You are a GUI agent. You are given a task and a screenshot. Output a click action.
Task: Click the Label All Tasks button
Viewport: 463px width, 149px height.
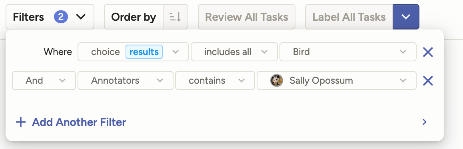click(349, 17)
